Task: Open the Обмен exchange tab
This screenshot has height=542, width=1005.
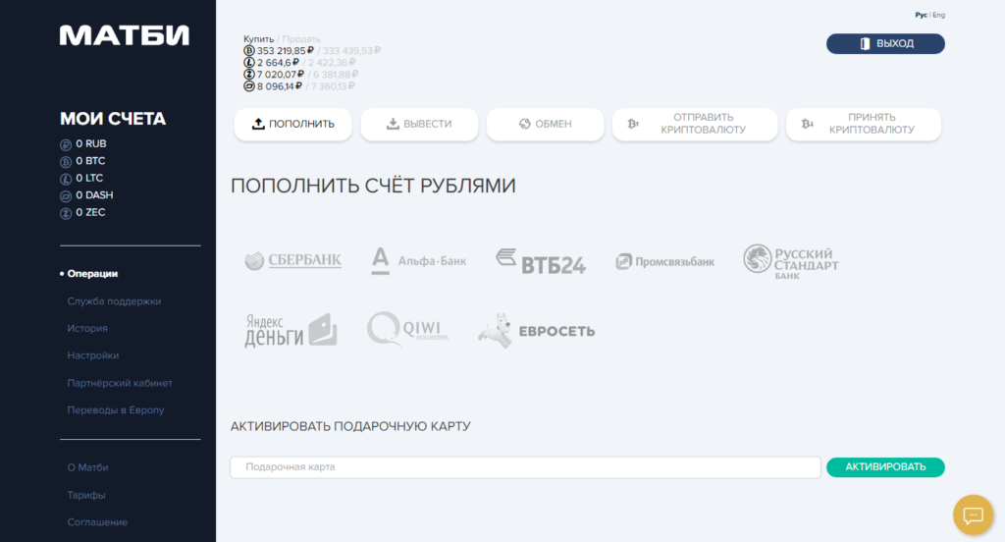Action: coord(545,124)
